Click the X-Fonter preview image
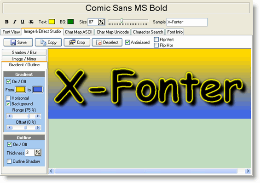 coord(150,84)
